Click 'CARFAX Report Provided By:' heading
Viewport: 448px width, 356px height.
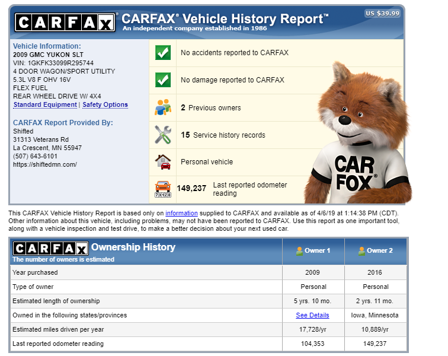(x=63, y=122)
